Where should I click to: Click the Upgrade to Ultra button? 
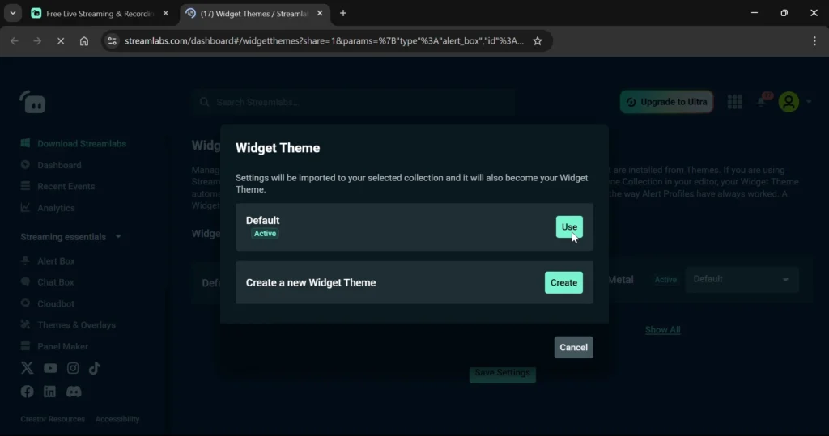[x=666, y=102]
